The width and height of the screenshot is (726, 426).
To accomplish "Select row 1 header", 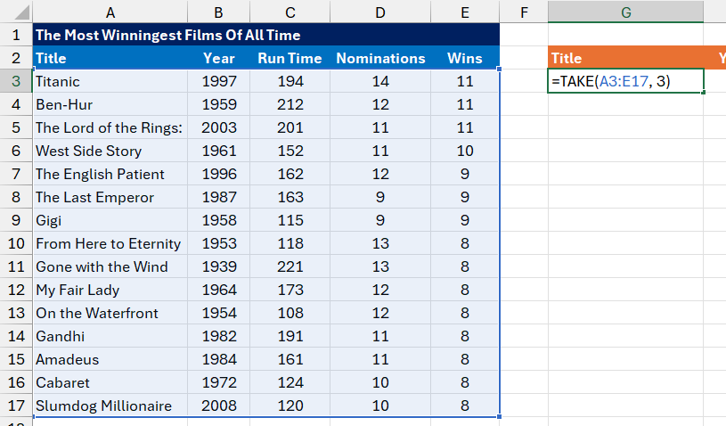I will tap(16, 35).
